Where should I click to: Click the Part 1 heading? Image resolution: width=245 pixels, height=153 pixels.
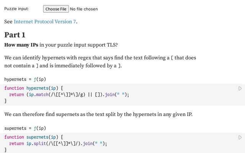15,35
